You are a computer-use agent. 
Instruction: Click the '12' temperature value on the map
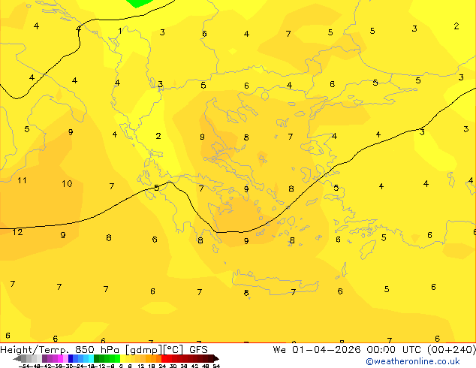point(17,232)
